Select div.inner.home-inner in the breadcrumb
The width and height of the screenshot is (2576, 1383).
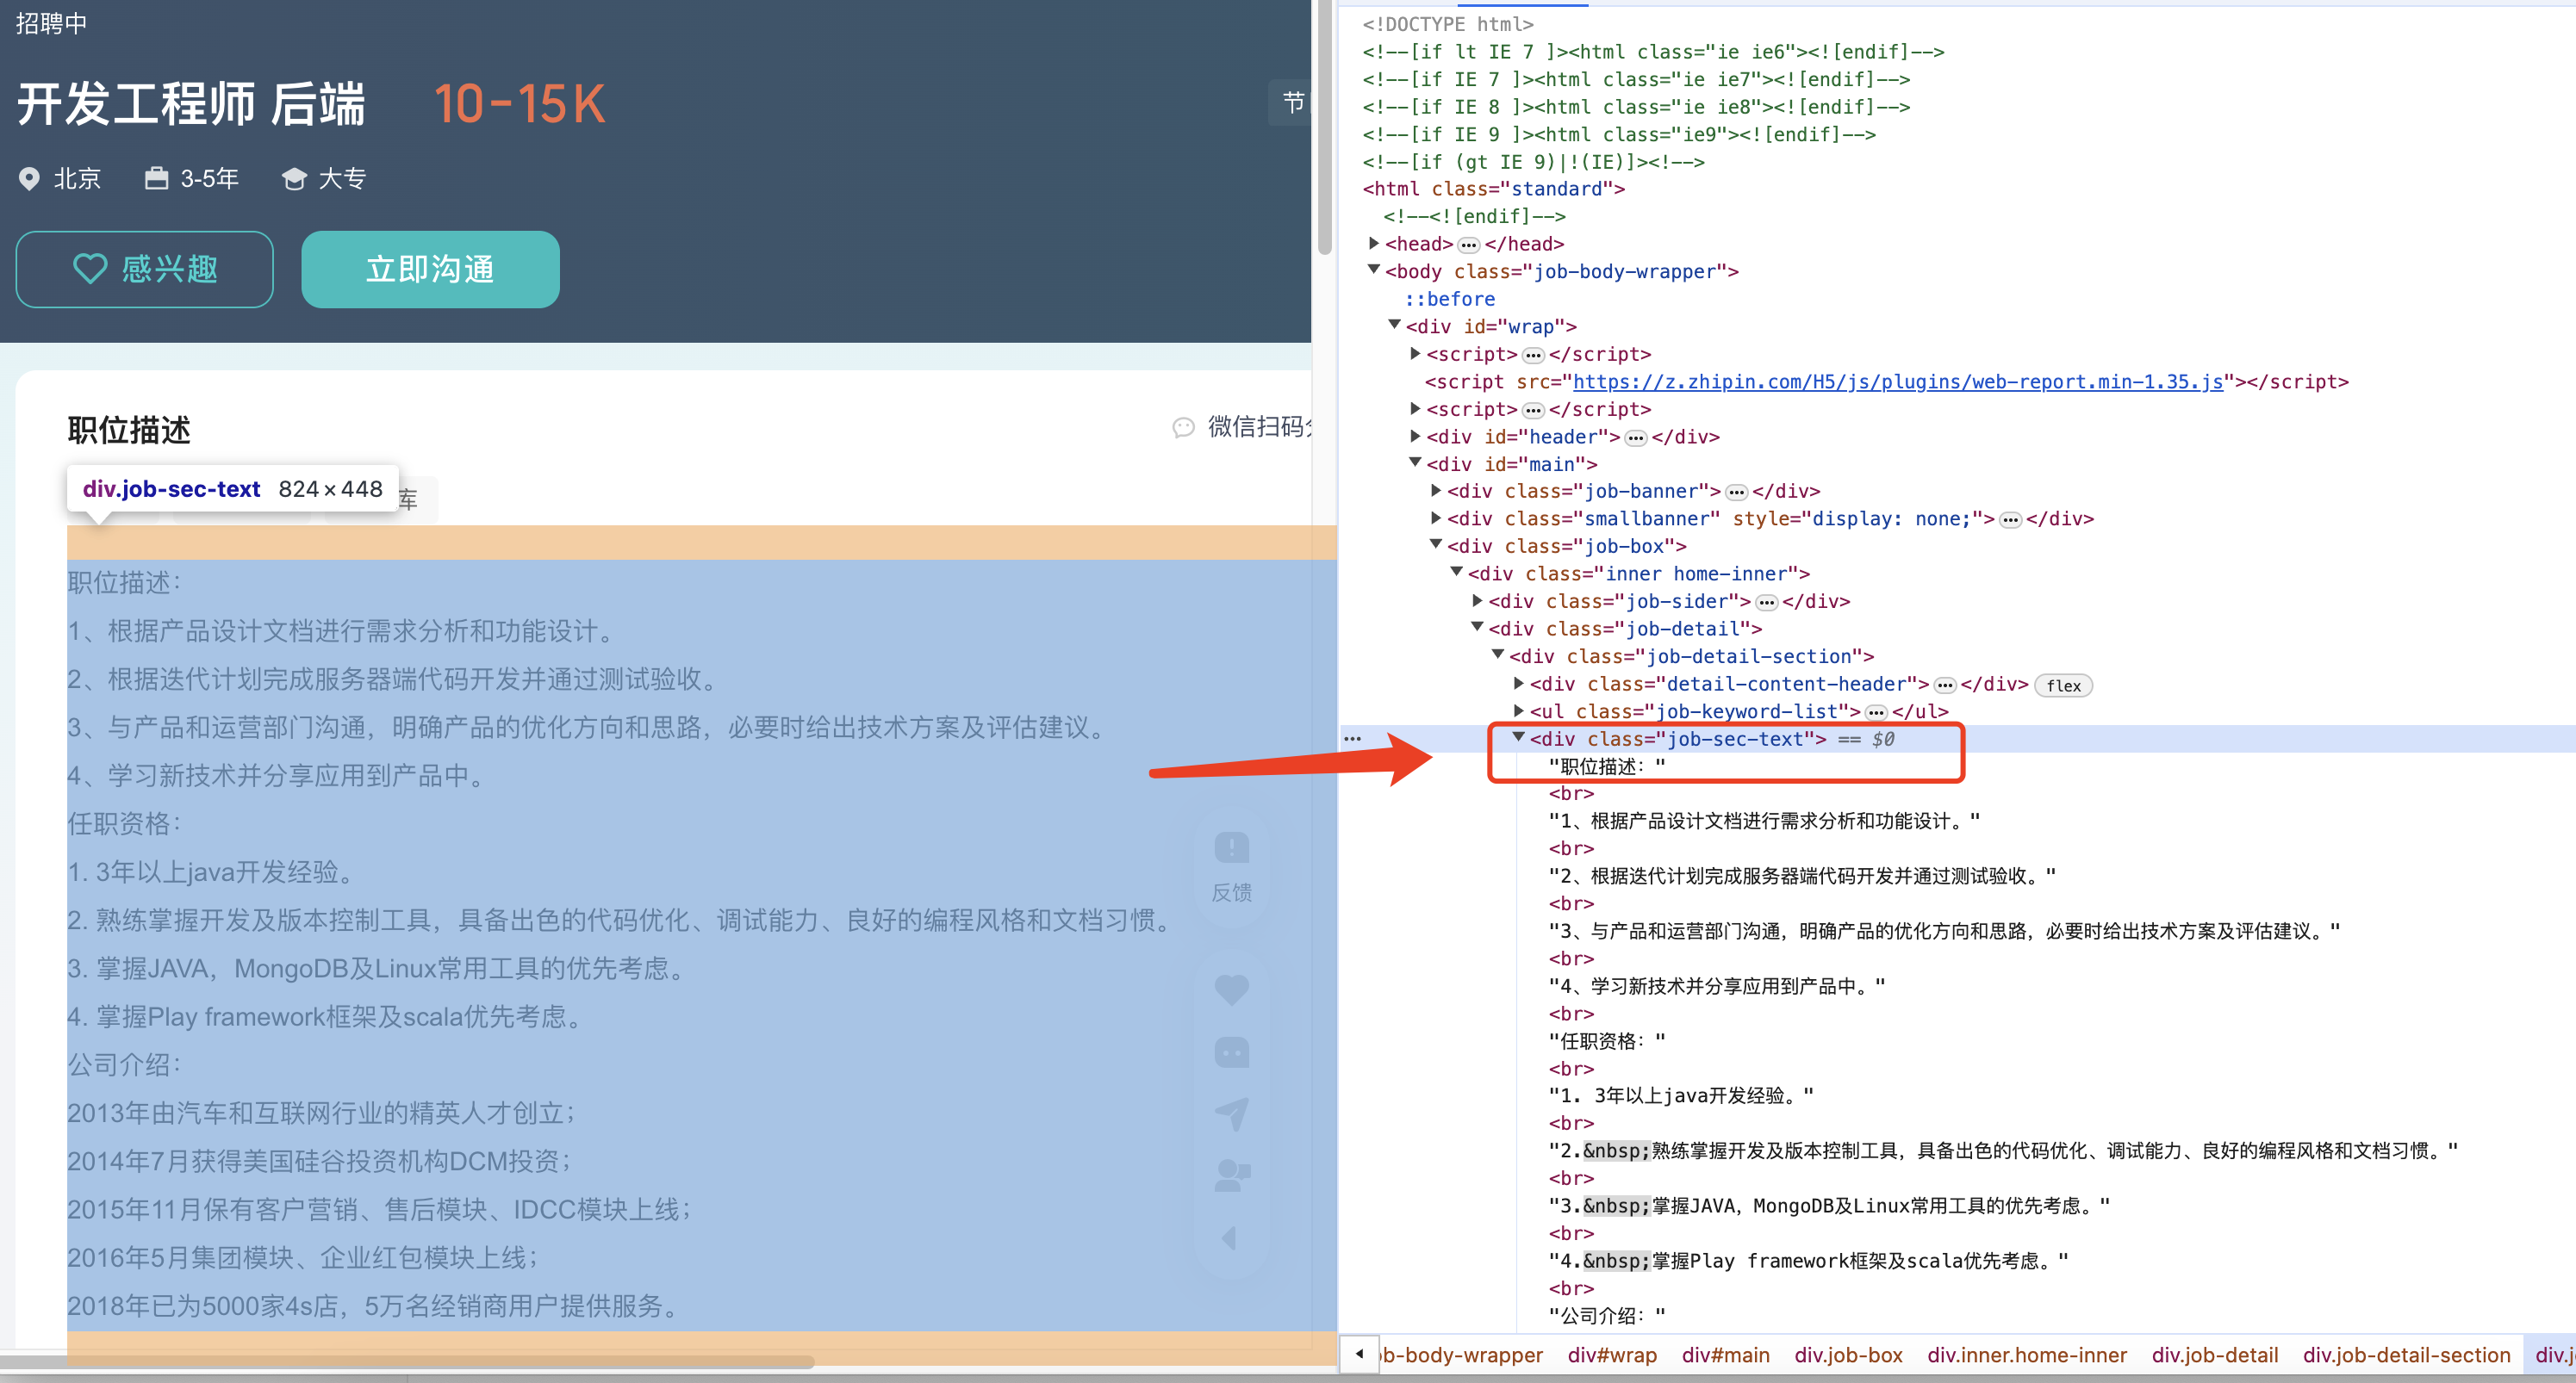[2027, 1355]
